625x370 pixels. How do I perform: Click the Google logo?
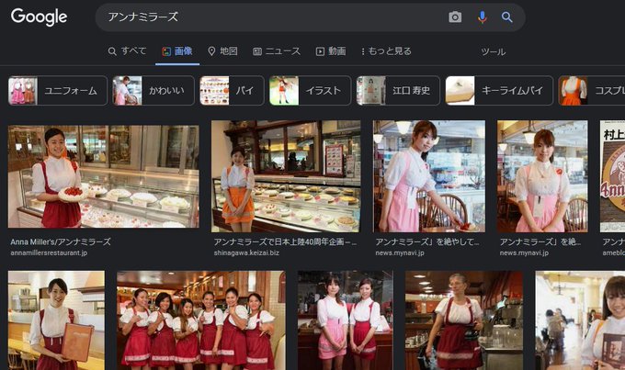pyautogui.click(x=39, y=17)
